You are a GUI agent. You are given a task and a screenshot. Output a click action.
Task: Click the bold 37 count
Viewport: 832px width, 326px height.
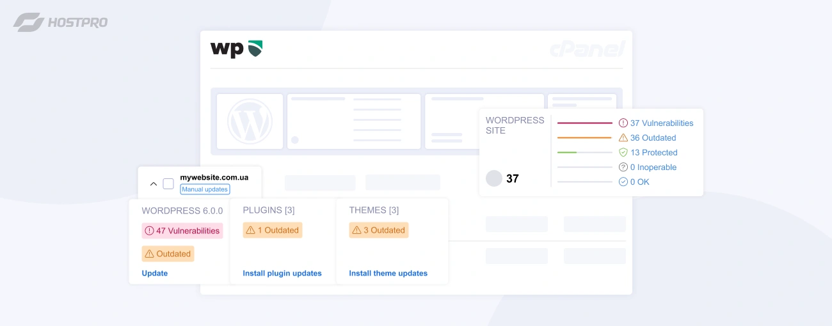click(513, 178)
